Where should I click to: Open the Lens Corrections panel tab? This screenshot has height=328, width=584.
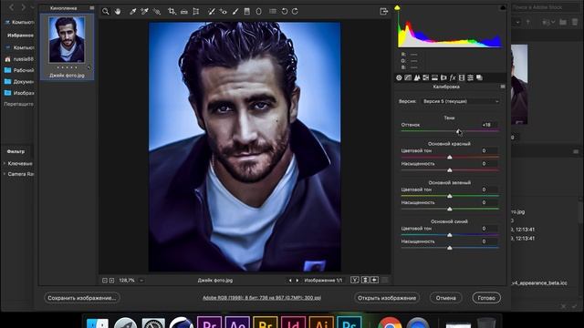[x=443, y=77]
